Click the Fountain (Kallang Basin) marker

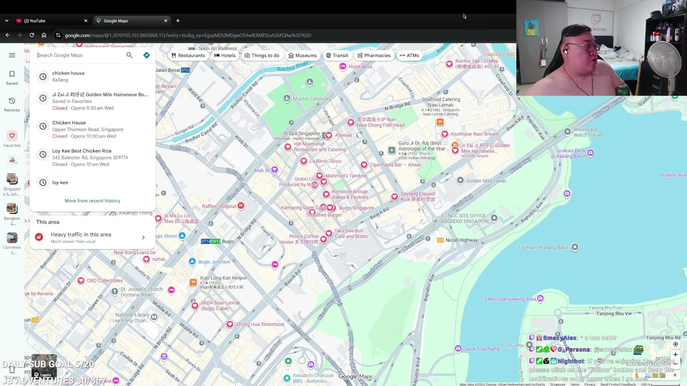[x=575, y=247]
